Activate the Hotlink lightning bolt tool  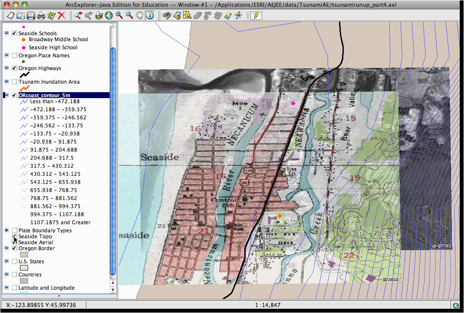tap(256, 15)
